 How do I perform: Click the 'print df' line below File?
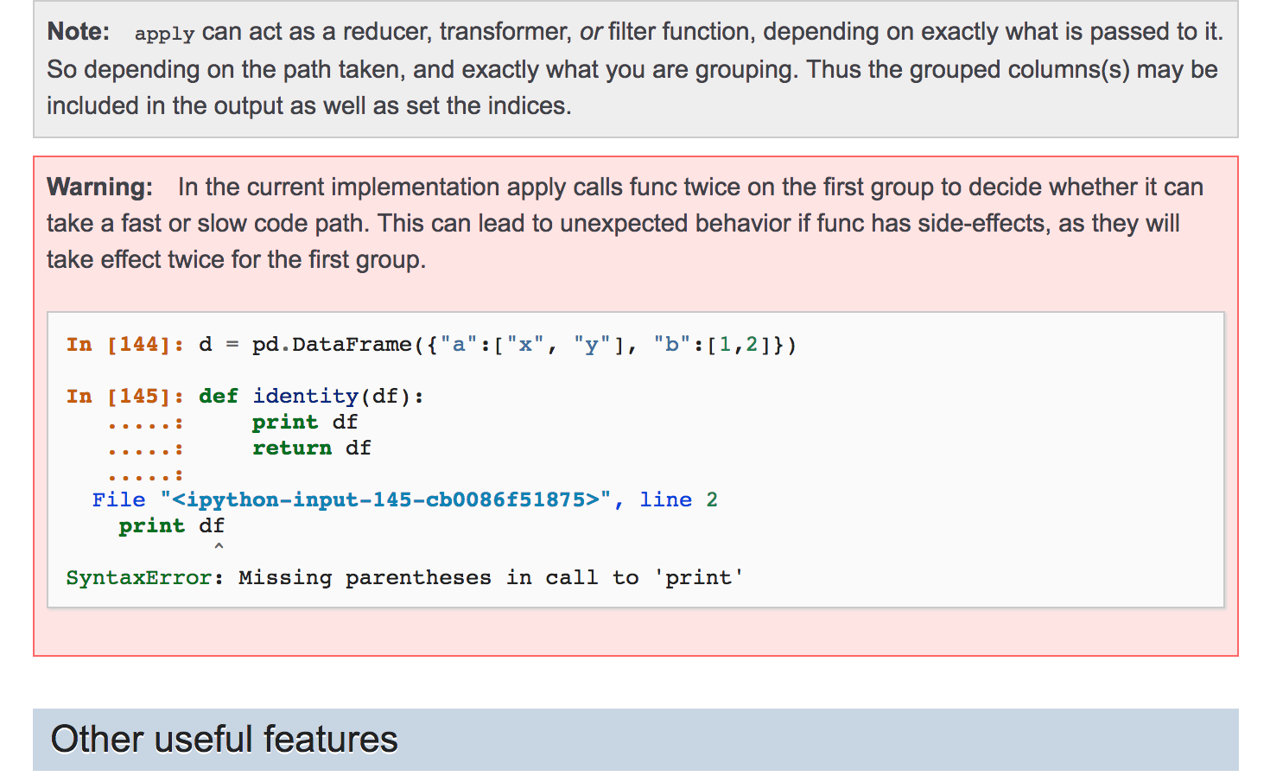(172, 526)
